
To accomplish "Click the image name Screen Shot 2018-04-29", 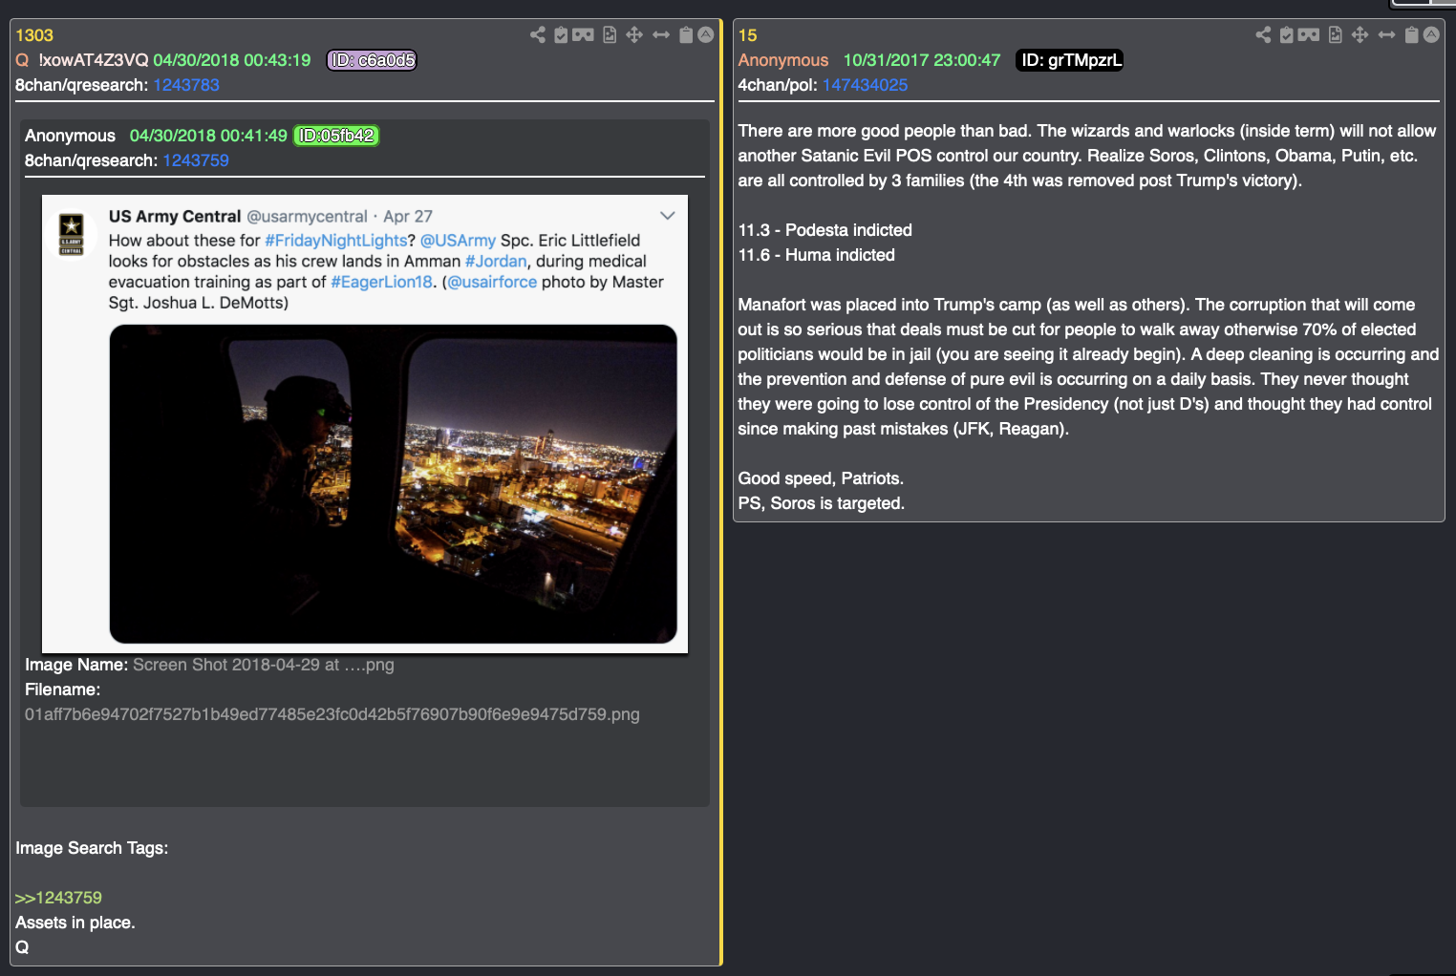I will [264, 665].
